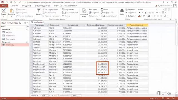Viewport: 178px width, 100px height.
Task: Click the Factor 5x description cell
Action: pos(55,36)
